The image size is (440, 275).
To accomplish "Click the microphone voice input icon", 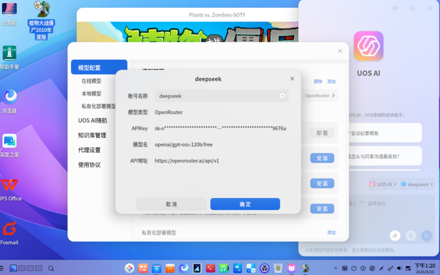I will [411, 235].
